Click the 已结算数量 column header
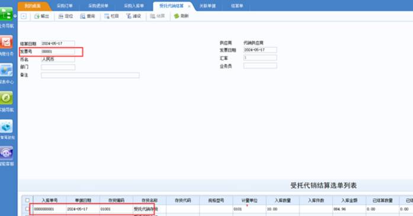 point(382,201)
